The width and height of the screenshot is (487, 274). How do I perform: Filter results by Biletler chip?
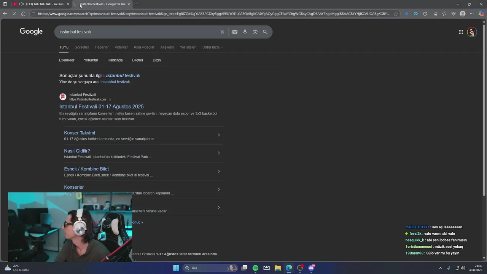(x=138, y=60)
